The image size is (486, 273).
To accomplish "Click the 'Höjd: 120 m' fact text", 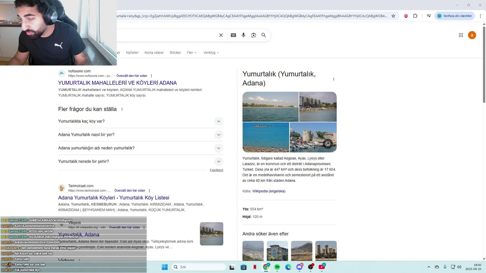I will [x=252, y=217].
